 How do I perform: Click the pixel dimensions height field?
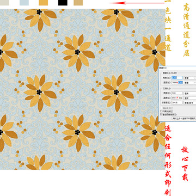tap(177, 82)
